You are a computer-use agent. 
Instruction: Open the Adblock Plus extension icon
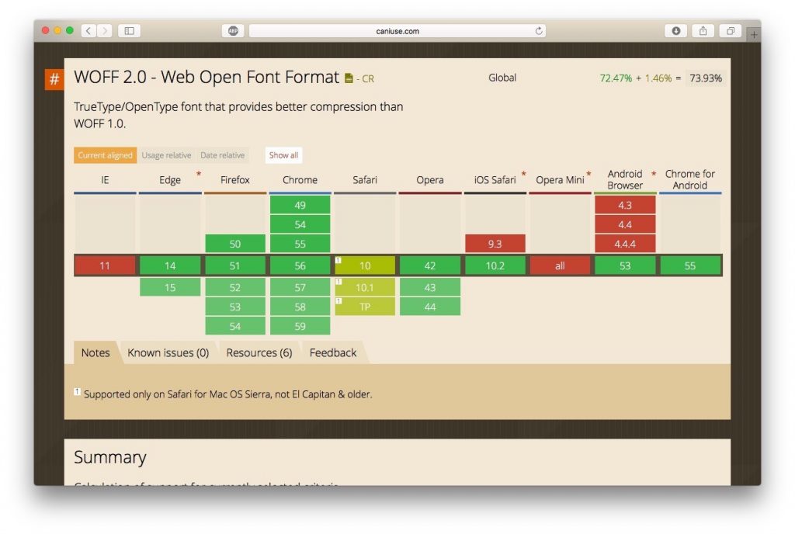click(233, 31)
